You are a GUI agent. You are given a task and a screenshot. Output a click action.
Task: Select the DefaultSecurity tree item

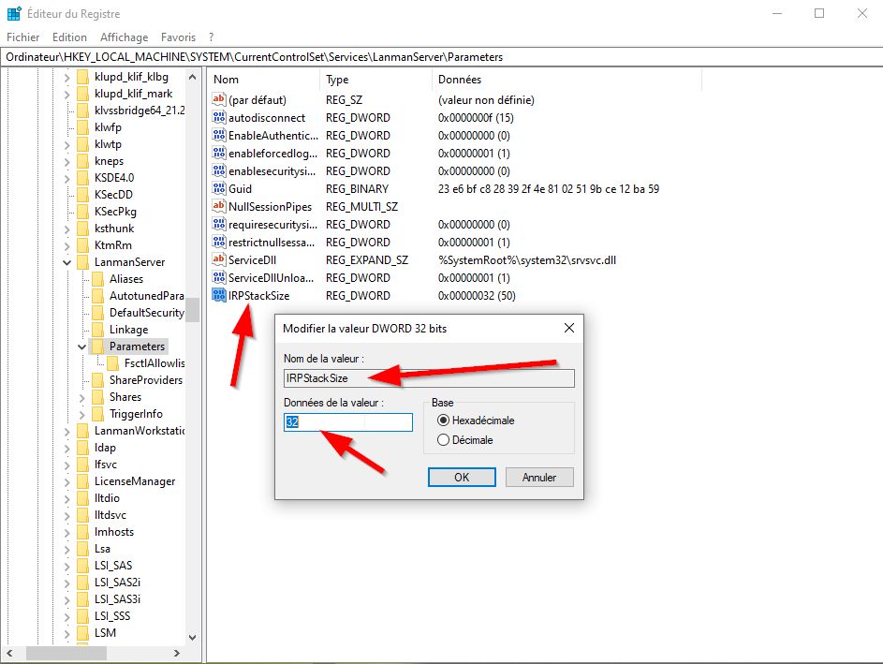[x=147, y=313]
